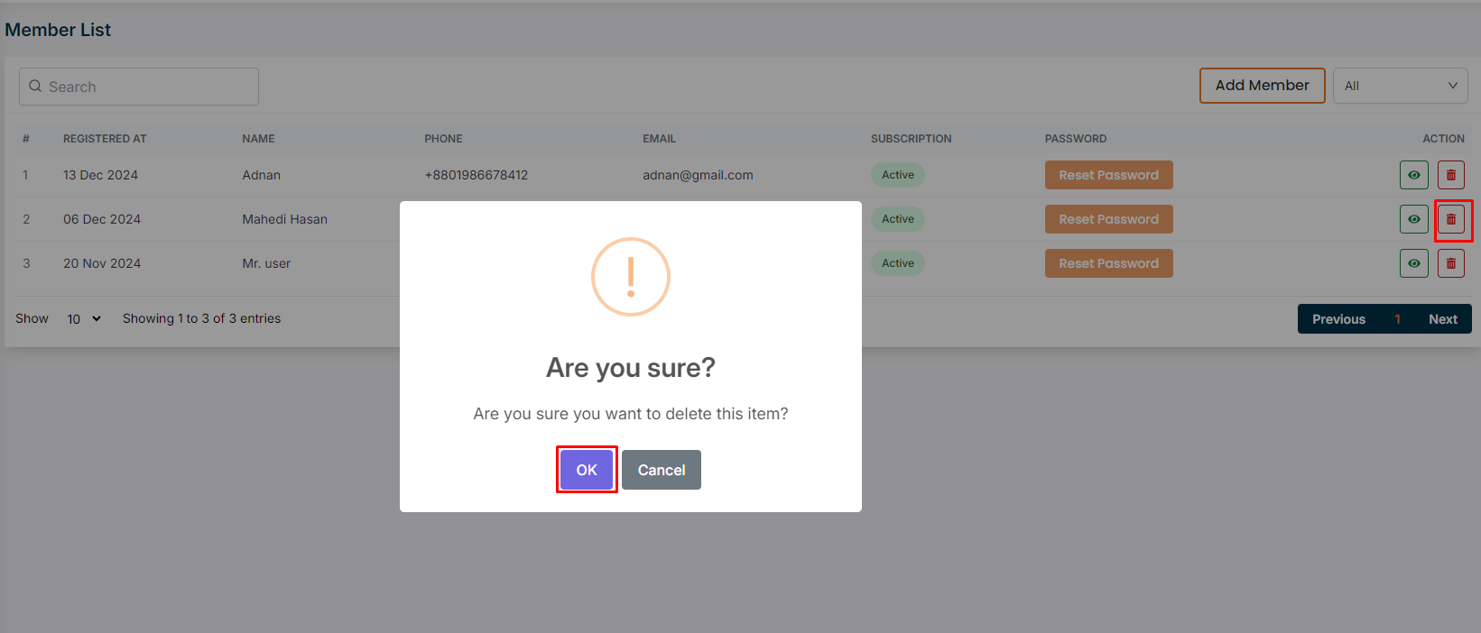This screenshot has width=1481, height=633.
Task: Confirm deletion with OK button
Action: tap(587, 470)
